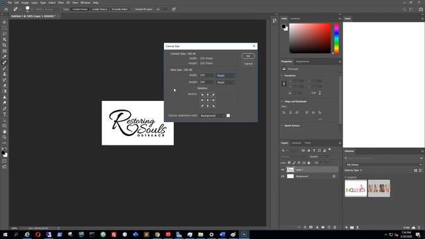Viewport: 425px width, 239px height.
Task: Select the Inclusive graphic library thumbnail
Action: coord(356,189)
